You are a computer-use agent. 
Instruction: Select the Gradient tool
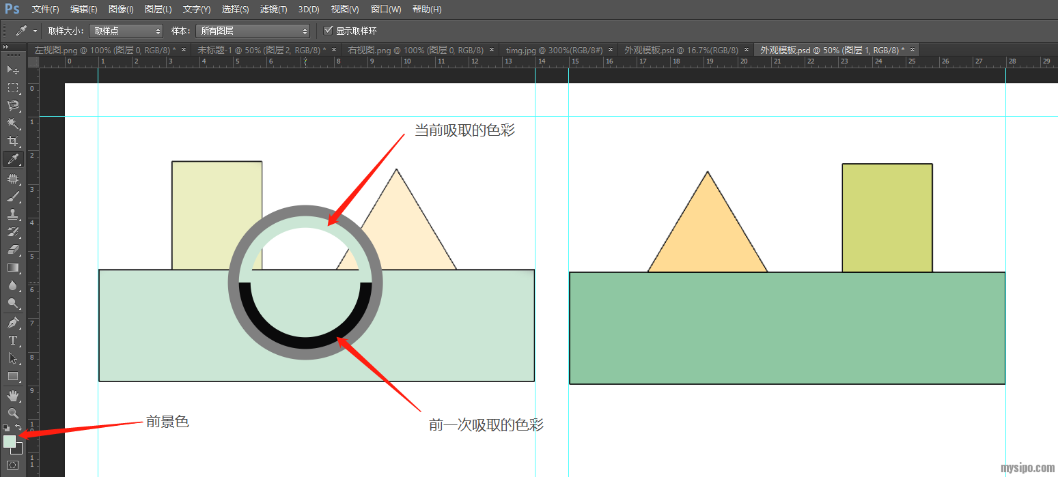12,268
